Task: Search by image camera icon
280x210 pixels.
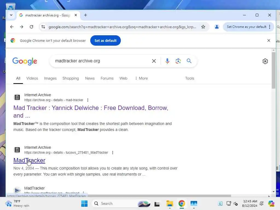Action: point(178,61)
